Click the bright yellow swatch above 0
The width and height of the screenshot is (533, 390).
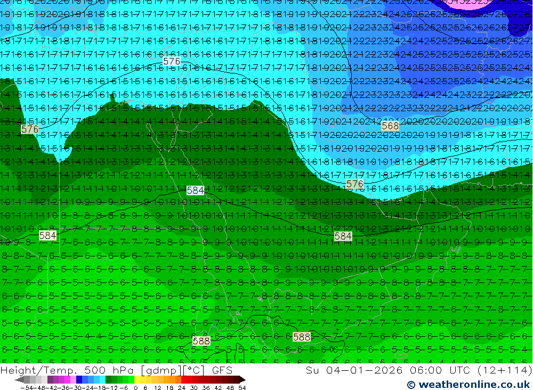(x=137, y=380)
